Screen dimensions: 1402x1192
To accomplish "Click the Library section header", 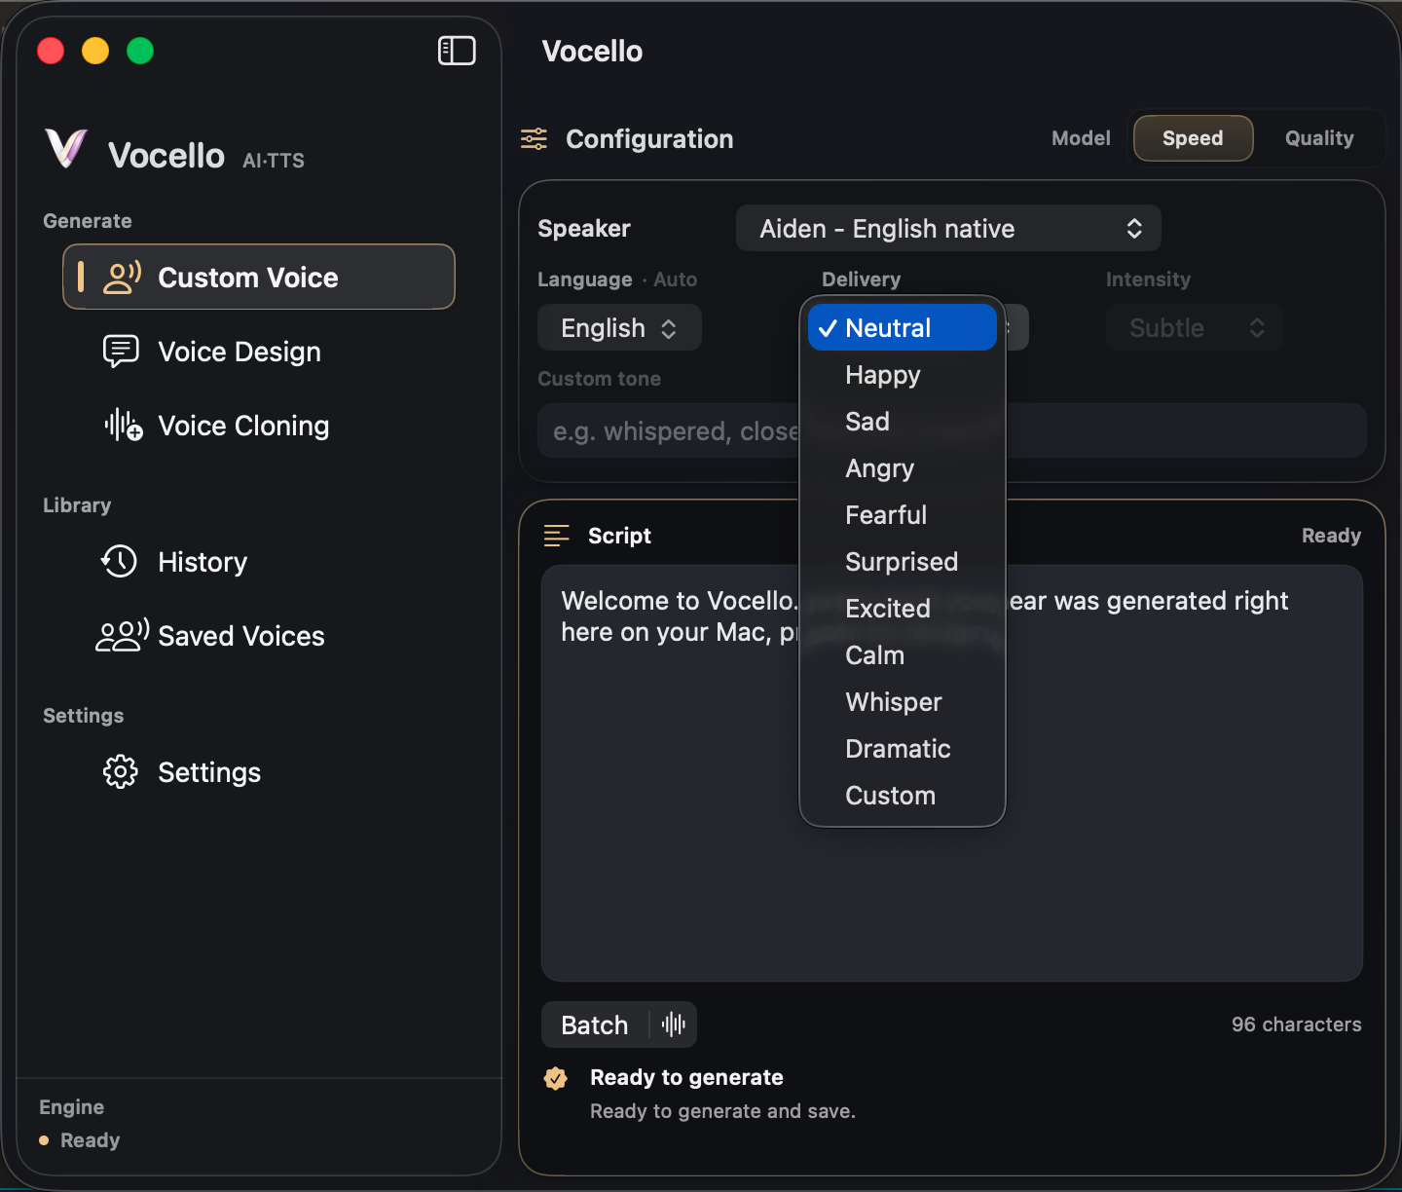I will point(77,505).
